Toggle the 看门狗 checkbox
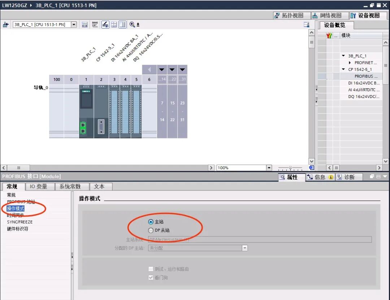This screenshot has height=300, width=390. tap(151, 277)
